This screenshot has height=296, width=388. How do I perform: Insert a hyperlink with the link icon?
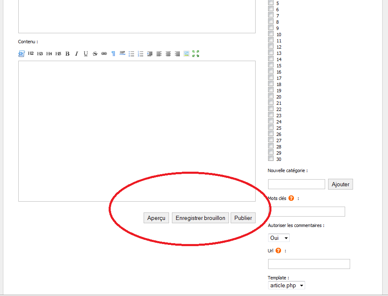(x=104, y=54)
